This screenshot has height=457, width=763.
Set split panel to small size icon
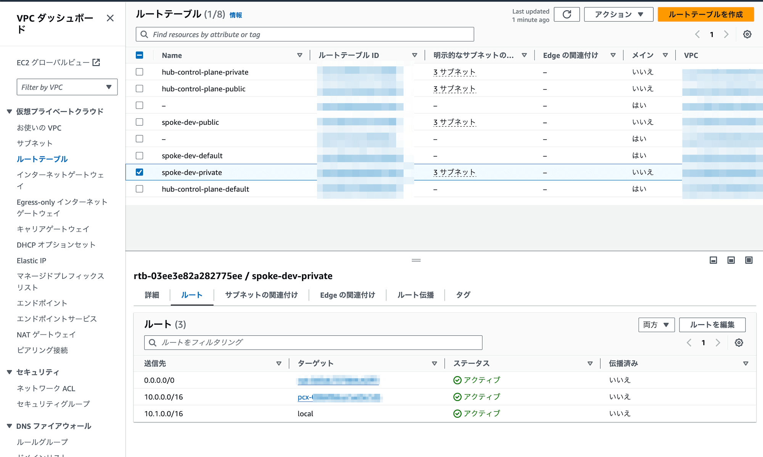(713, 260)
